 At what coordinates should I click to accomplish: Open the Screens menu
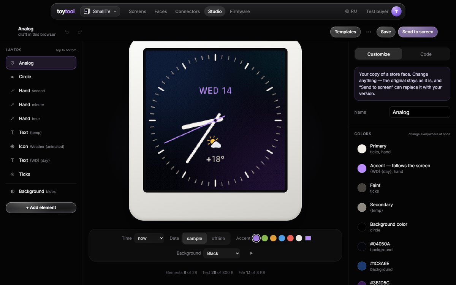coord(138,11)
